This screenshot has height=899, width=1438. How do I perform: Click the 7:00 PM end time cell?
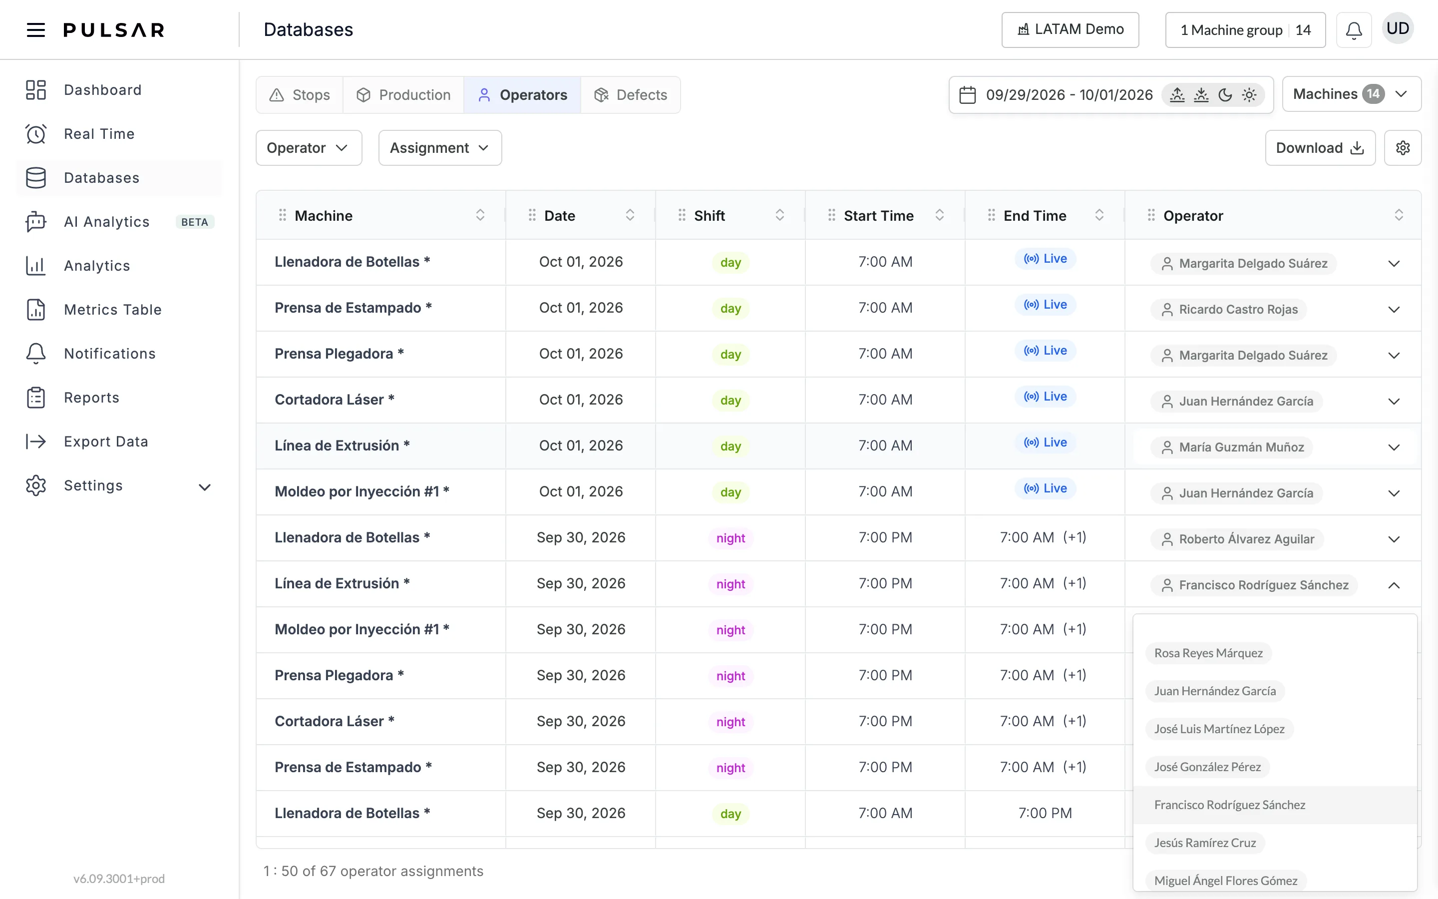pos(1045,813)
